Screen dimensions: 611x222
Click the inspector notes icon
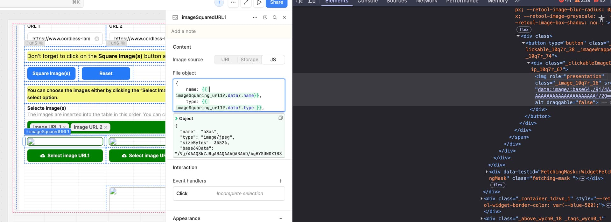tap(265, 17)
